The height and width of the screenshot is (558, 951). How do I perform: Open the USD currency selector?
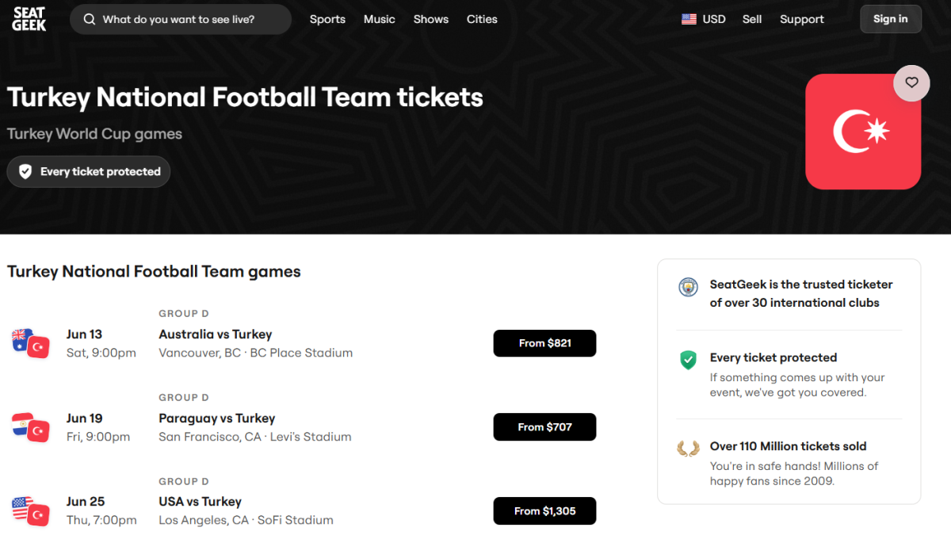pos(704,19)
